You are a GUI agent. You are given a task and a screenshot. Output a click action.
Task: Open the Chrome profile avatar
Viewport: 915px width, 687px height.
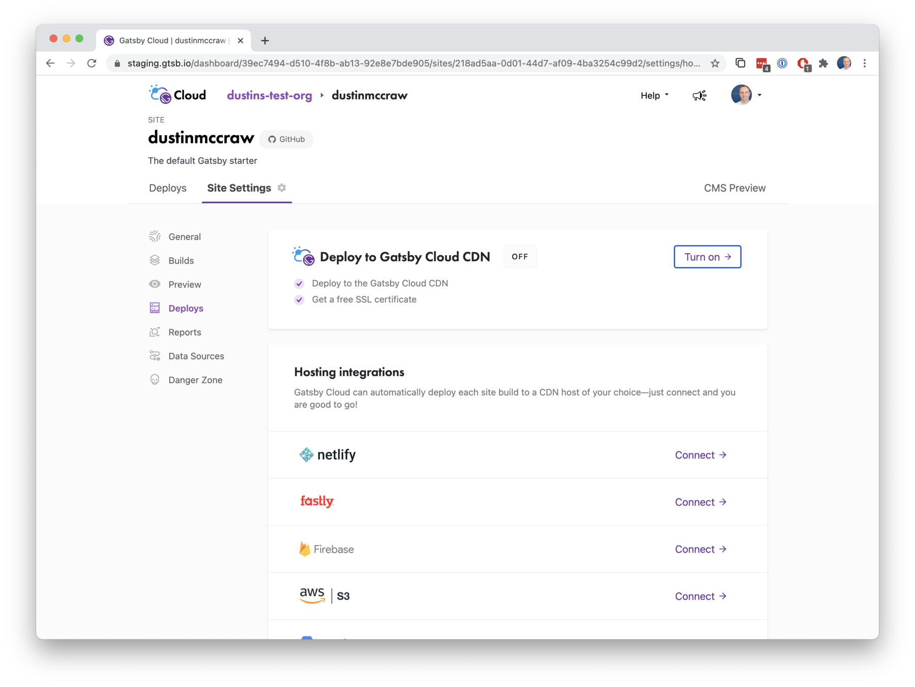pyautogui.click(x=844, y=63)
